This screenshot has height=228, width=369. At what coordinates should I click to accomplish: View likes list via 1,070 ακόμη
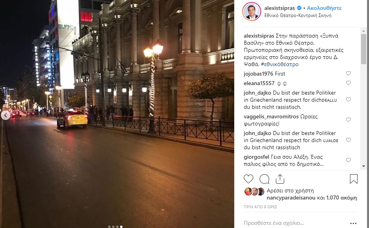click(x=342, y=198)
